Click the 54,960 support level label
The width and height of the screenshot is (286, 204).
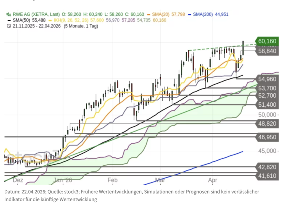267,79
